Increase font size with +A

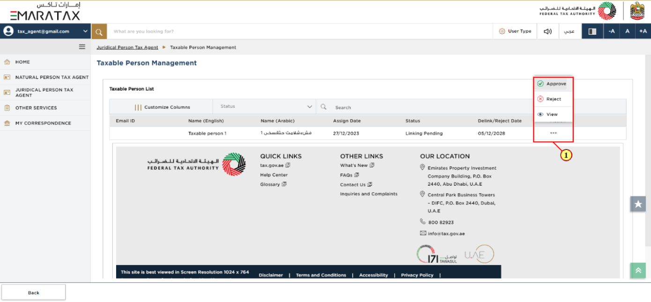coord(643,31)
